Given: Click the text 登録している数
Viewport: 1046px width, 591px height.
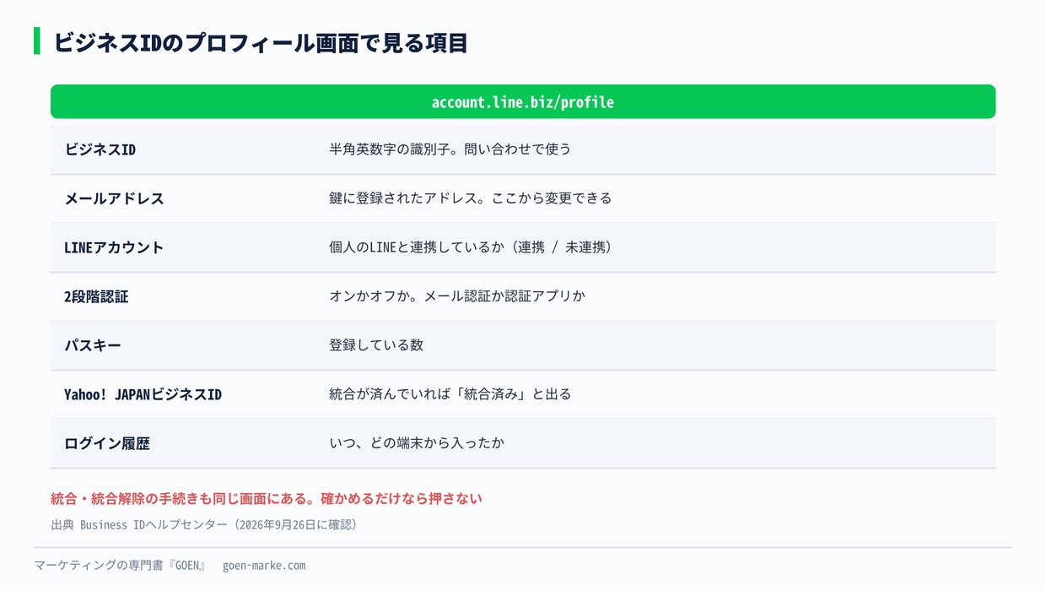Looking at the screenshot, I should 376,344.
